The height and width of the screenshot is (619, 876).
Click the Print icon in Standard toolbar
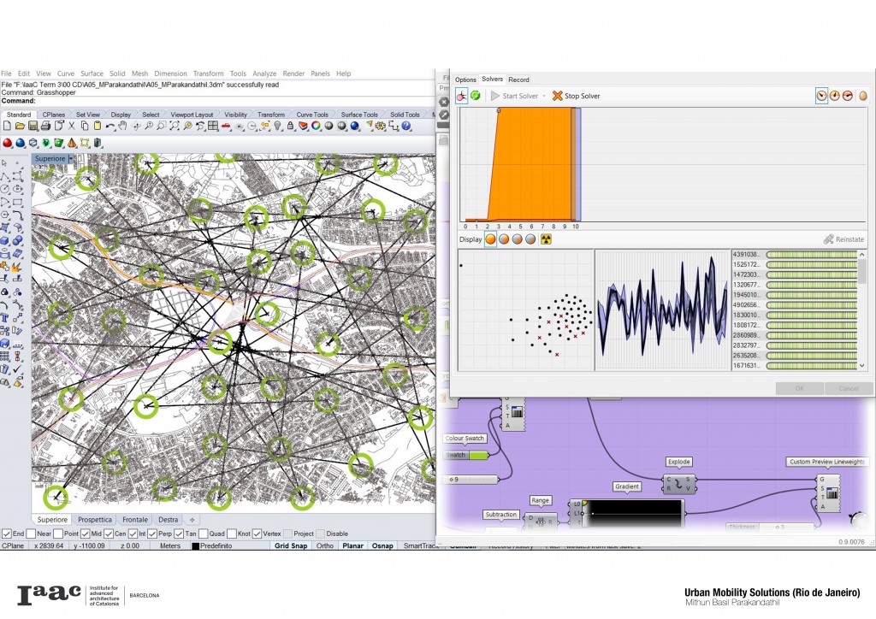pyautogui.click(x=45, y=127)
